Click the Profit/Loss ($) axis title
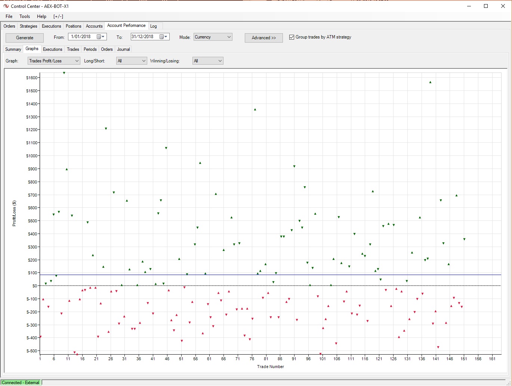The height and width of the screenshot is (386, 512). click(14, 213)
